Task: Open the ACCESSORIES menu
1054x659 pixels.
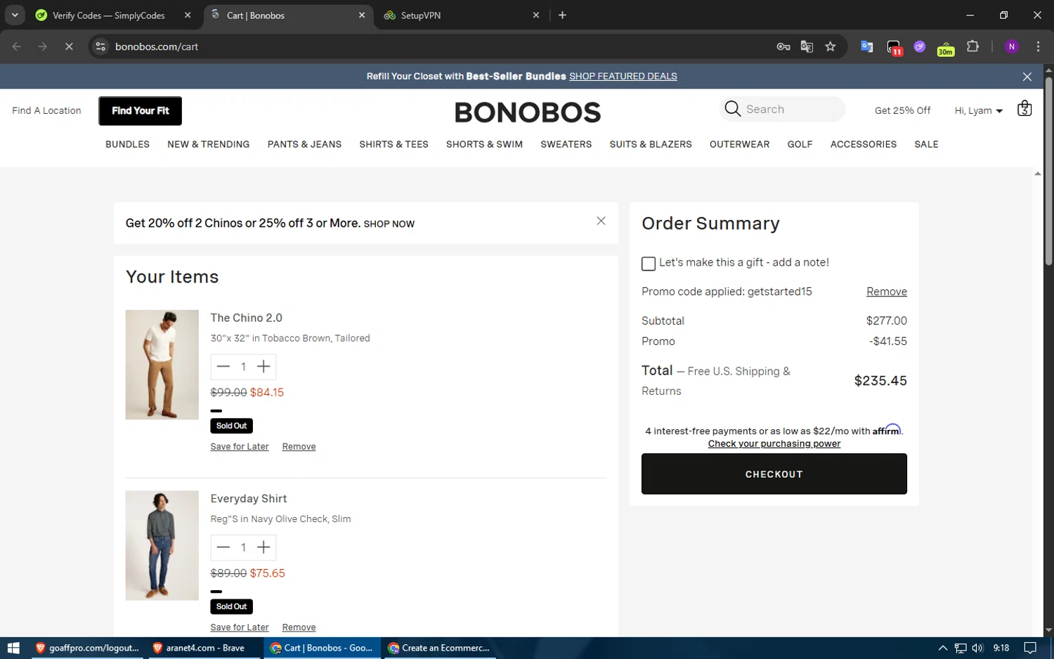Action: [x=864, y=144]
